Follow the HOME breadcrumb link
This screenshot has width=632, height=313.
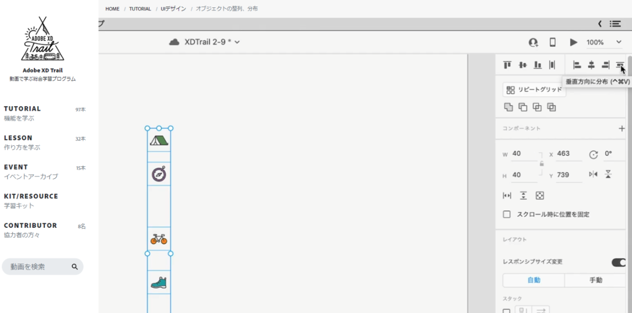[x=112, y=9]
